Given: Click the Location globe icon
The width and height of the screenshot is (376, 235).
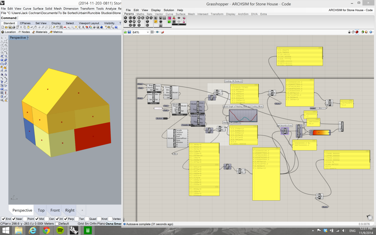Looking at the screenshot, I should [3, 32].
